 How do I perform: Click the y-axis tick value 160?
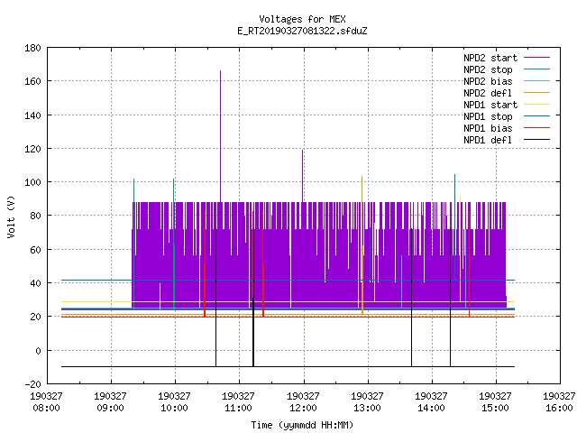click(x=32, y=81)
